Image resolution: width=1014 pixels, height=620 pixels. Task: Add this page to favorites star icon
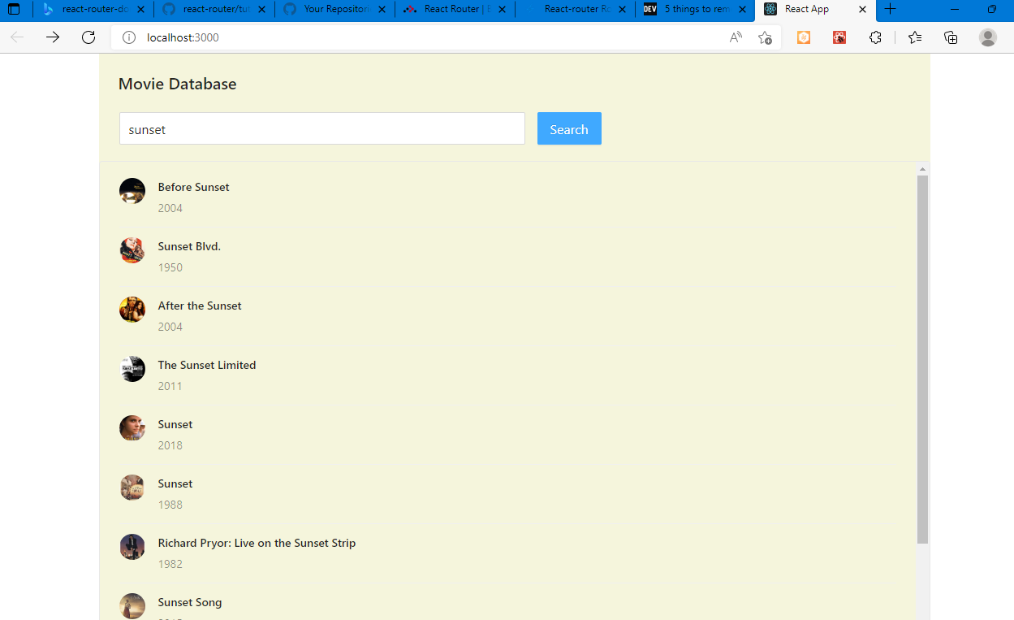click(765, 37)
